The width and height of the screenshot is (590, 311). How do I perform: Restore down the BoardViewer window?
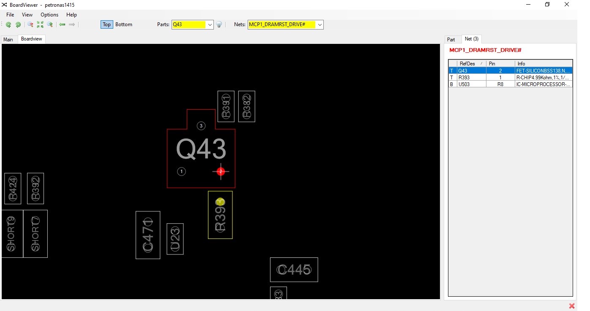pyautogui.click(x=547, y=5)
